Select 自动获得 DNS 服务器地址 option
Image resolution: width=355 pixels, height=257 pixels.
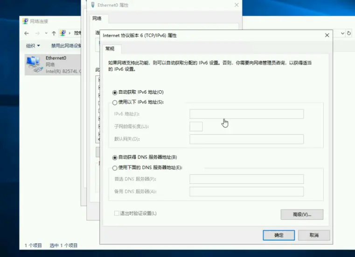[115, 157]
